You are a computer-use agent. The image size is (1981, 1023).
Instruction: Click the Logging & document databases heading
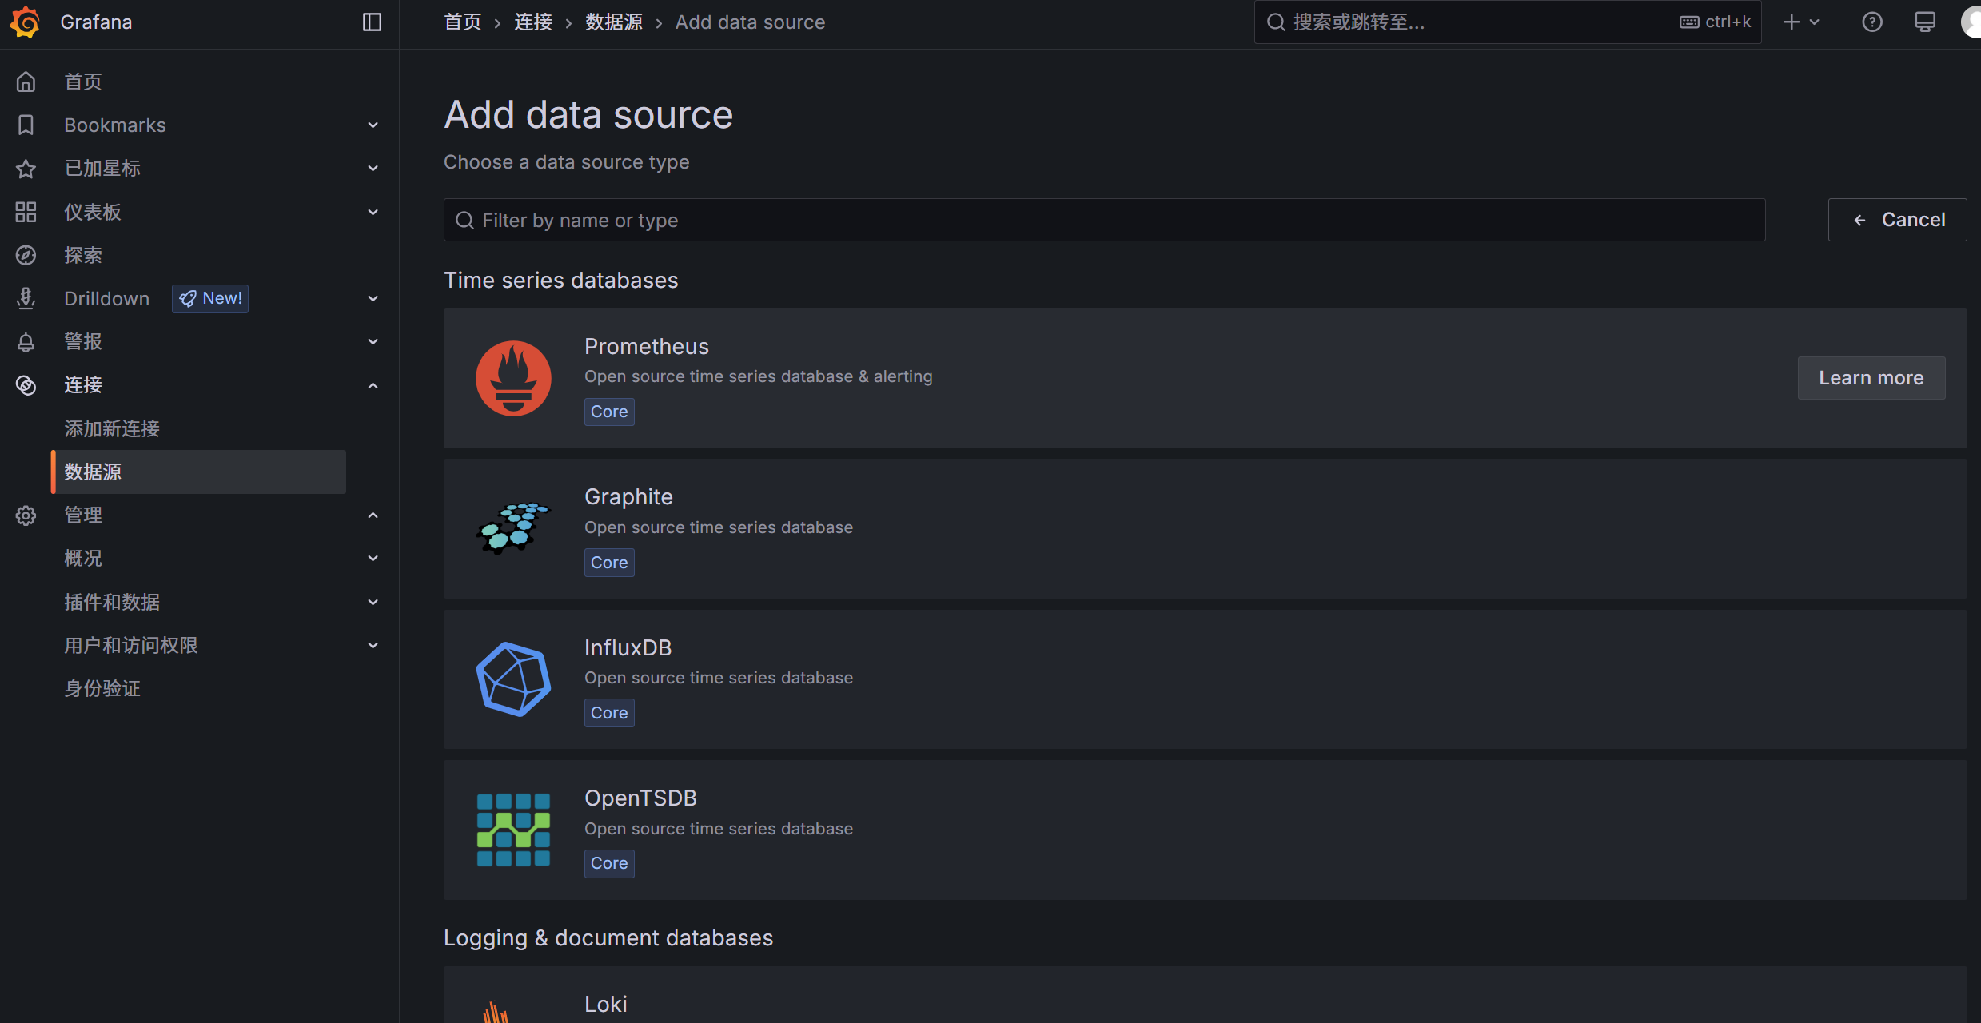(608, 937)
